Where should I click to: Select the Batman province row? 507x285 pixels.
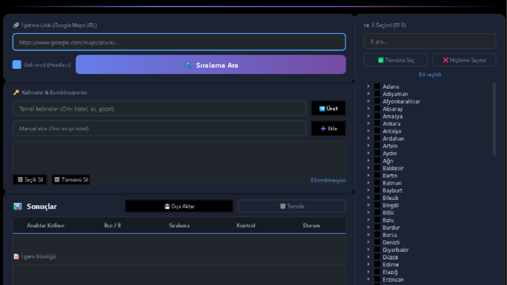point(392,183)
